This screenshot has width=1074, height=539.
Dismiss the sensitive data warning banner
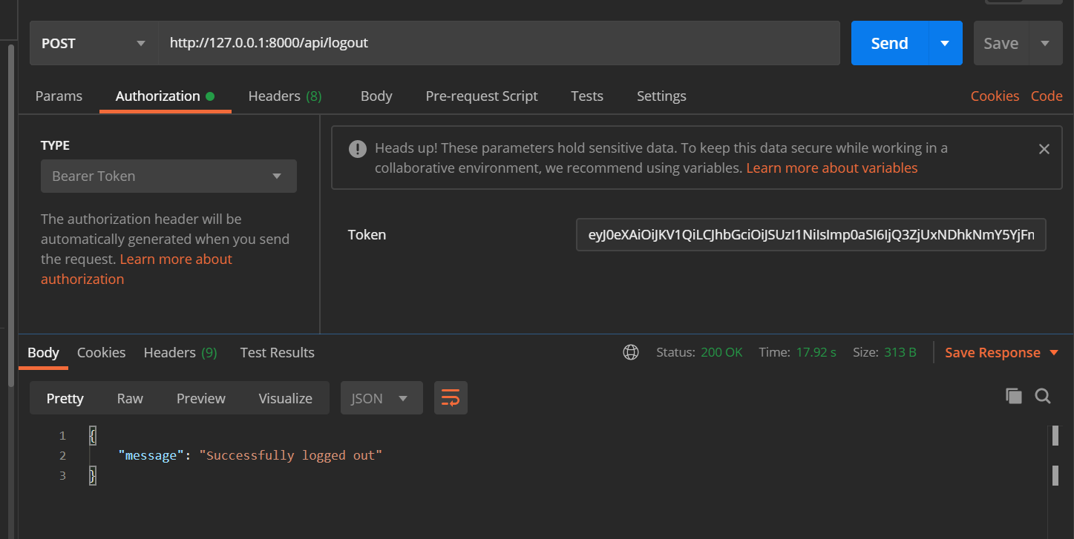pyautogui.click(x=1044, y=148)
